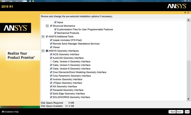Collapse the ANSYS Geometry Interfaces node
Screen dimensions: 191x115
(43, 51)
